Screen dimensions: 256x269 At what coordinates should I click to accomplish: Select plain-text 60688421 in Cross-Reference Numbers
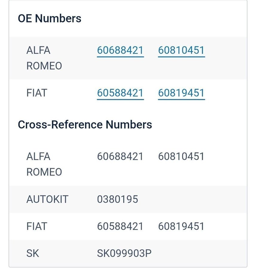(x=120, y=156)
